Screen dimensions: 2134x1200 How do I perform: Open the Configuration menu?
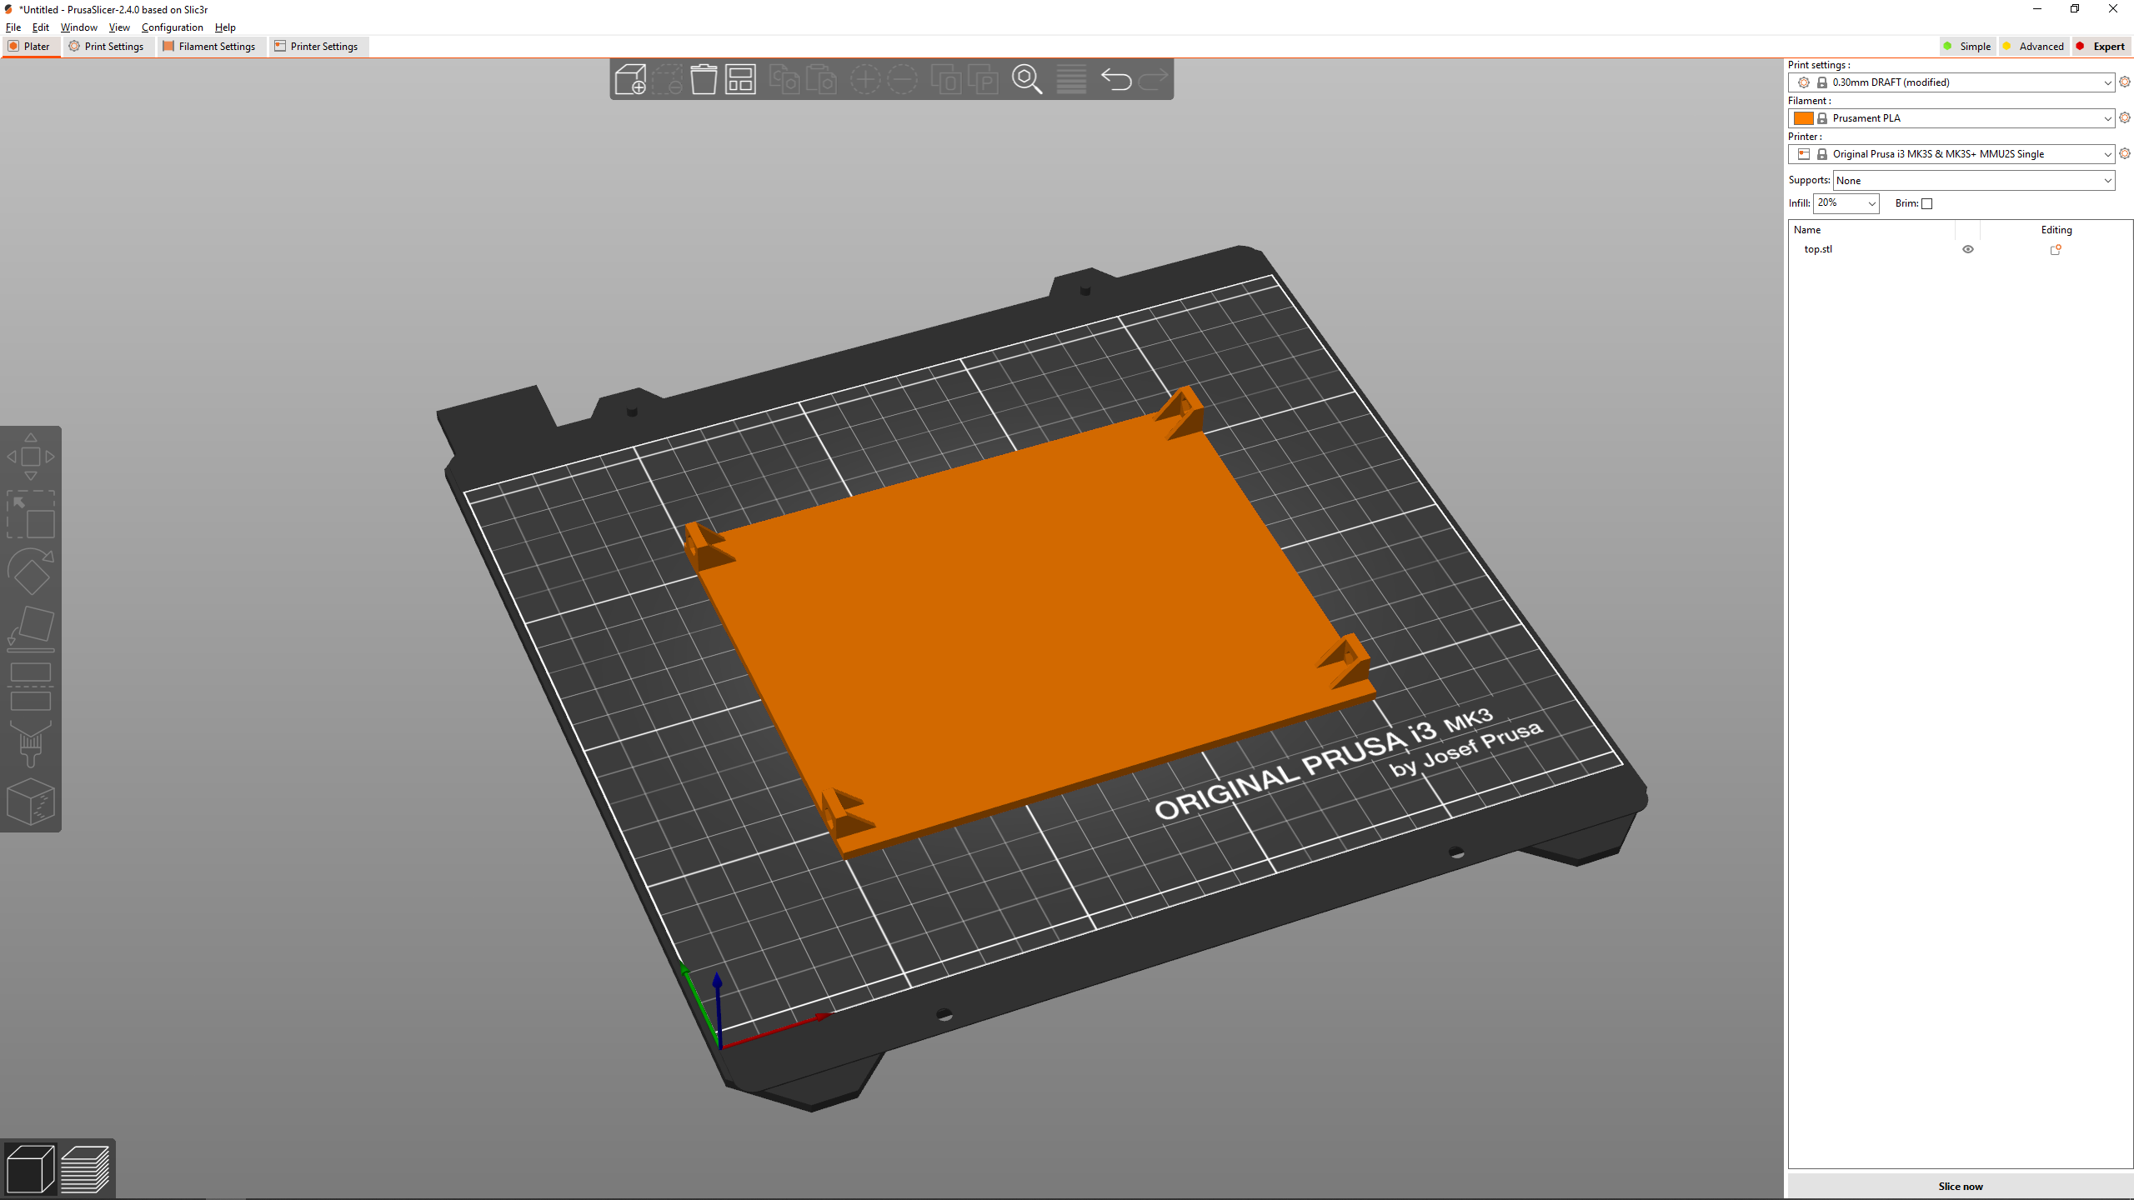coord(172,27)
